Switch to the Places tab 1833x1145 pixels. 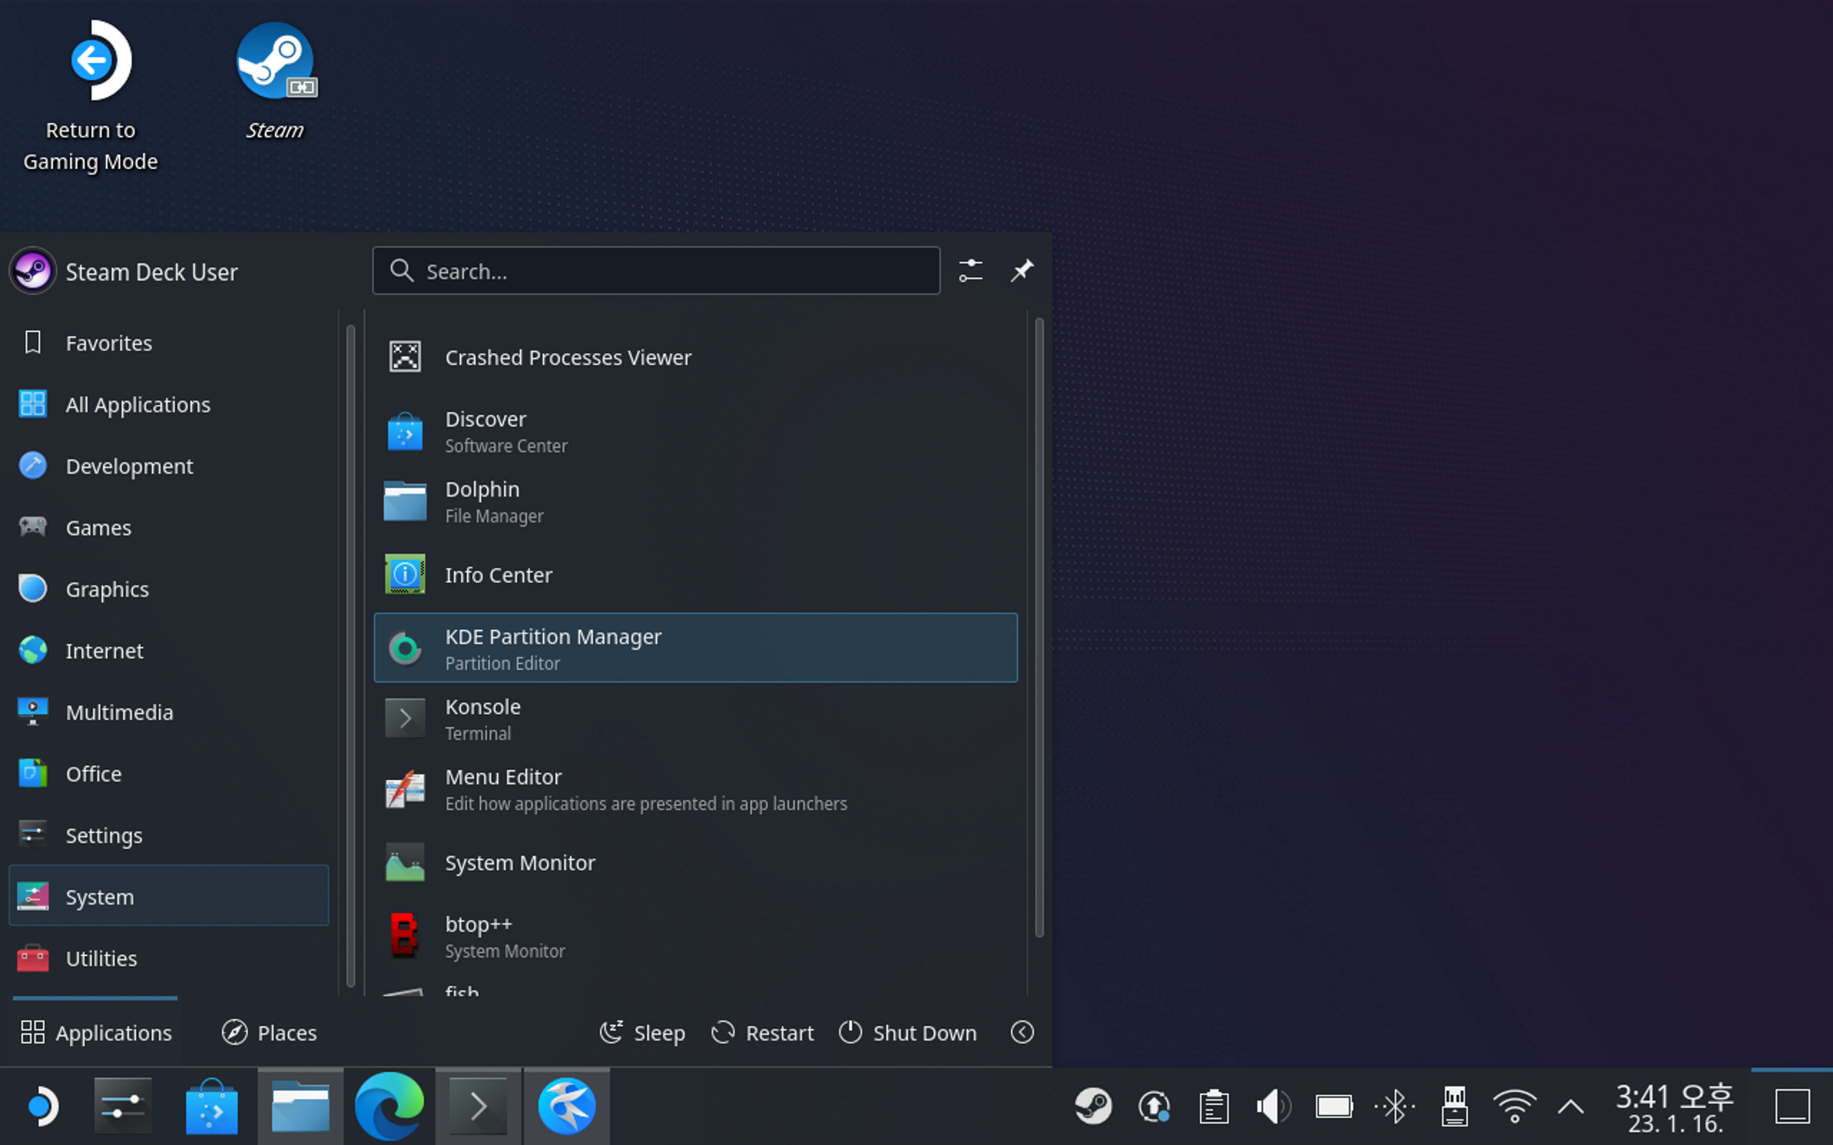[269, 1032]
